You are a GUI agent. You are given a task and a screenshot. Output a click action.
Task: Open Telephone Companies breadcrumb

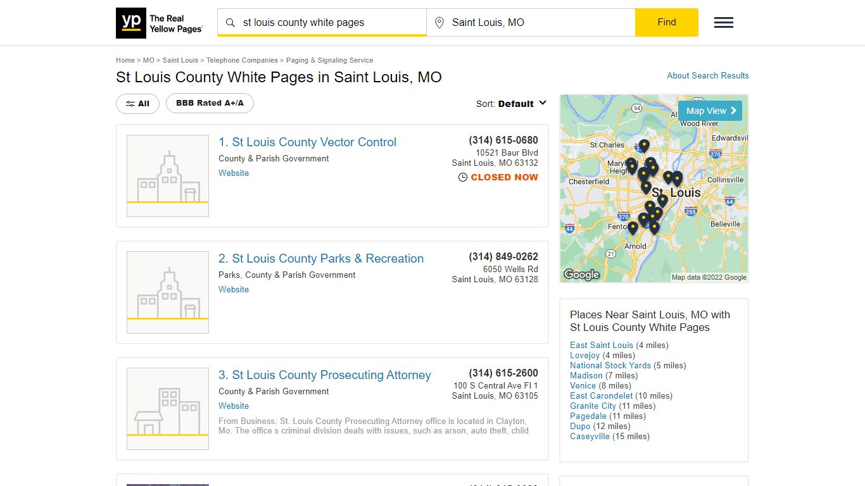242,60
